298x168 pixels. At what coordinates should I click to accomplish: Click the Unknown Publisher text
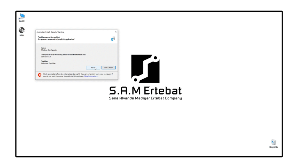click(48, 63)
